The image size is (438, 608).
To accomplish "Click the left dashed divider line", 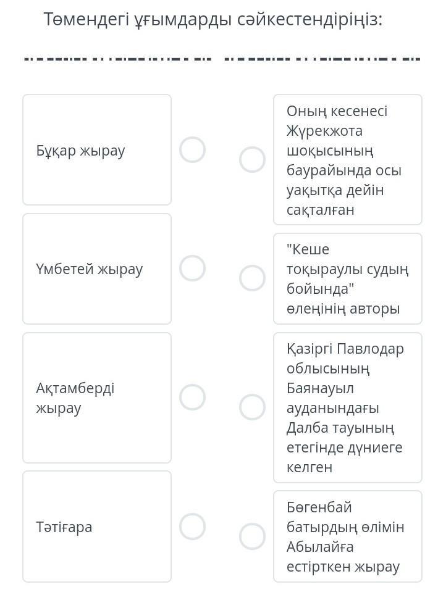I will point(117,59).
